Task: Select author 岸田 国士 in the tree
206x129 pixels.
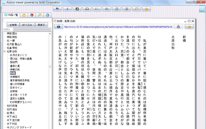Action: pos(12,33)
